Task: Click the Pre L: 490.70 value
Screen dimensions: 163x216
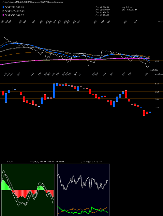Action: click(x=102, y=12)
